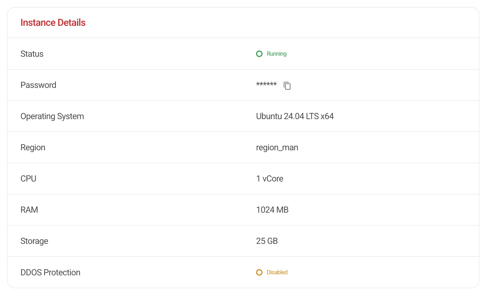Click the Running status text
488x292 pixels.
(x=276, y=54)
